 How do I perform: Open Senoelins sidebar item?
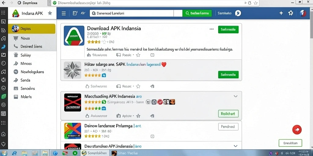[x=32, y=88]
